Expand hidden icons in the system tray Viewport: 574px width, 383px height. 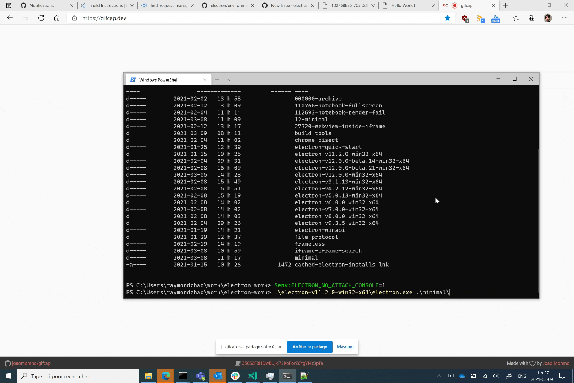click(439, 376)
